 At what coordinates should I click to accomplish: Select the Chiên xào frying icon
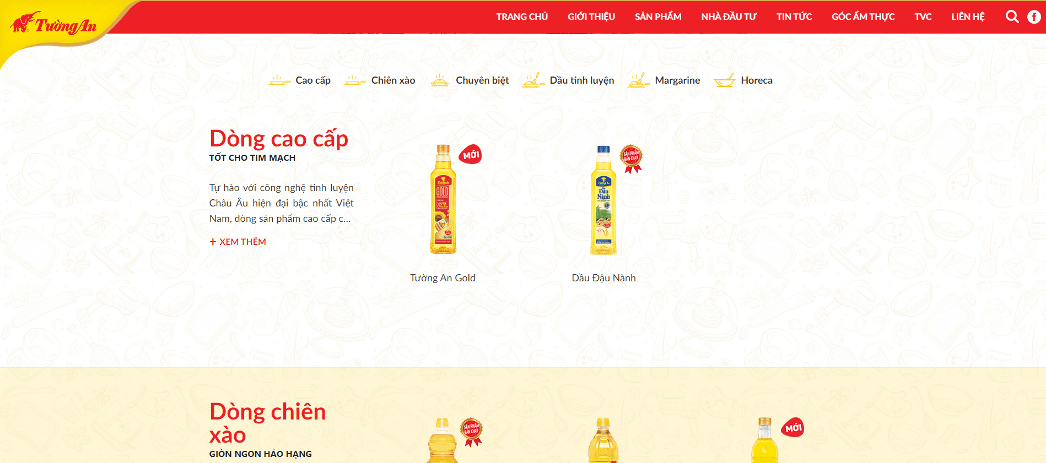pos(355,80)
